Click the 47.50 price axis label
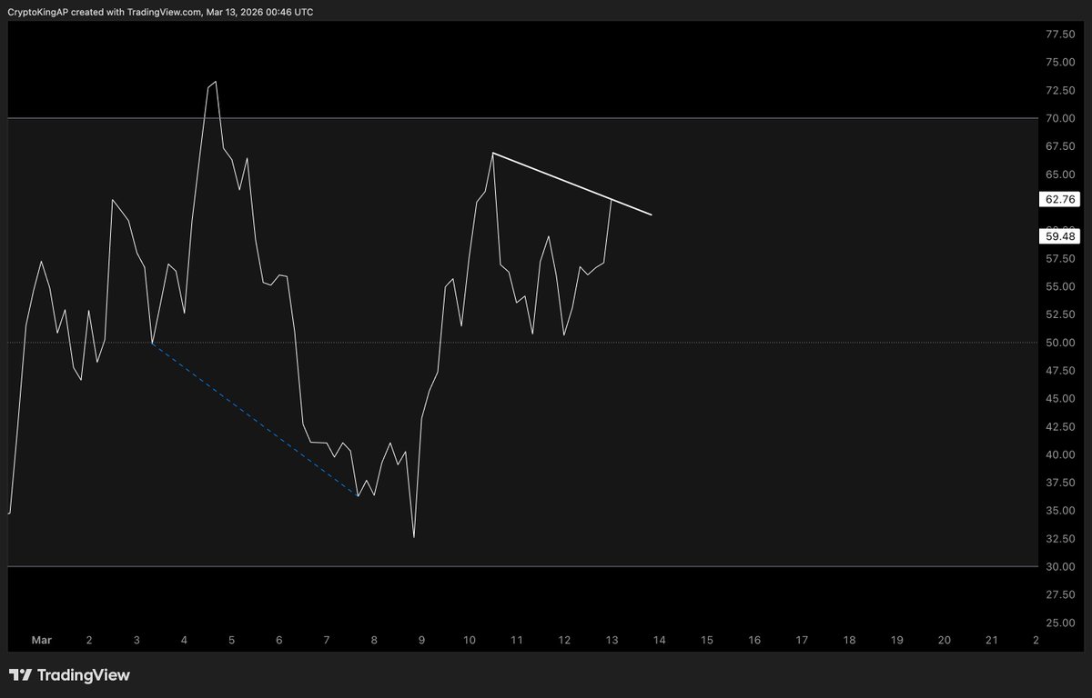Image resolution: width=1092 pixels, height=698 pixels. tap(1060, 370)
